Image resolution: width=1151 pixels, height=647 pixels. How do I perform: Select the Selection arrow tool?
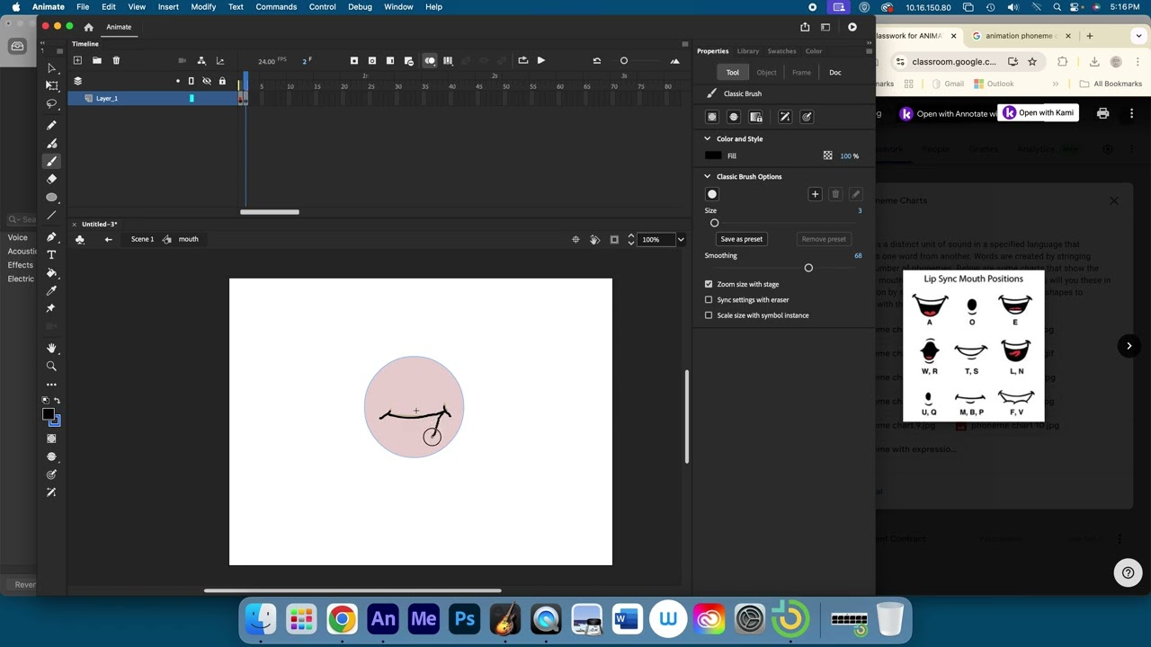[x=51, y=68]
